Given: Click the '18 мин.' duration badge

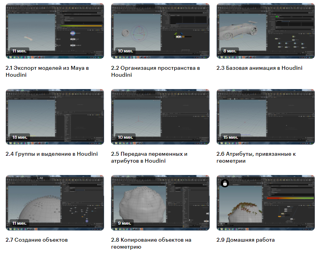Looking at the screenshot, I should [19, 137].
